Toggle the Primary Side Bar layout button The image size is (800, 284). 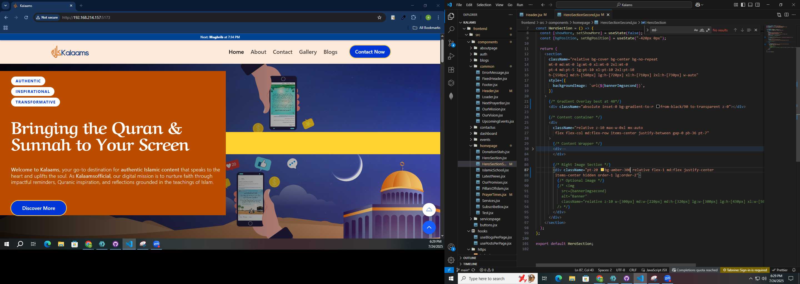[743, 5]
